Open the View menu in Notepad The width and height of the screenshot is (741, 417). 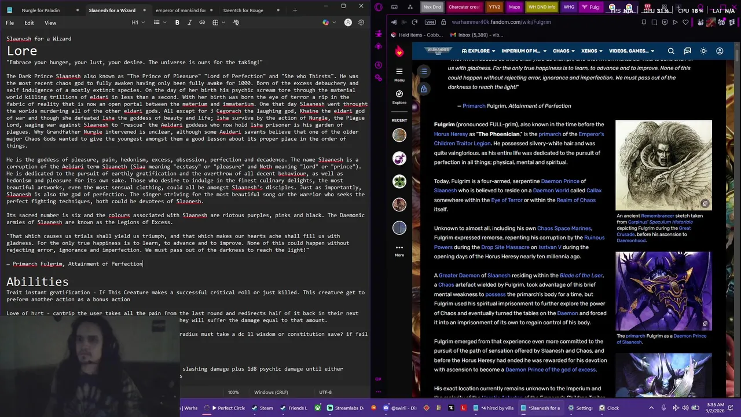50,23
